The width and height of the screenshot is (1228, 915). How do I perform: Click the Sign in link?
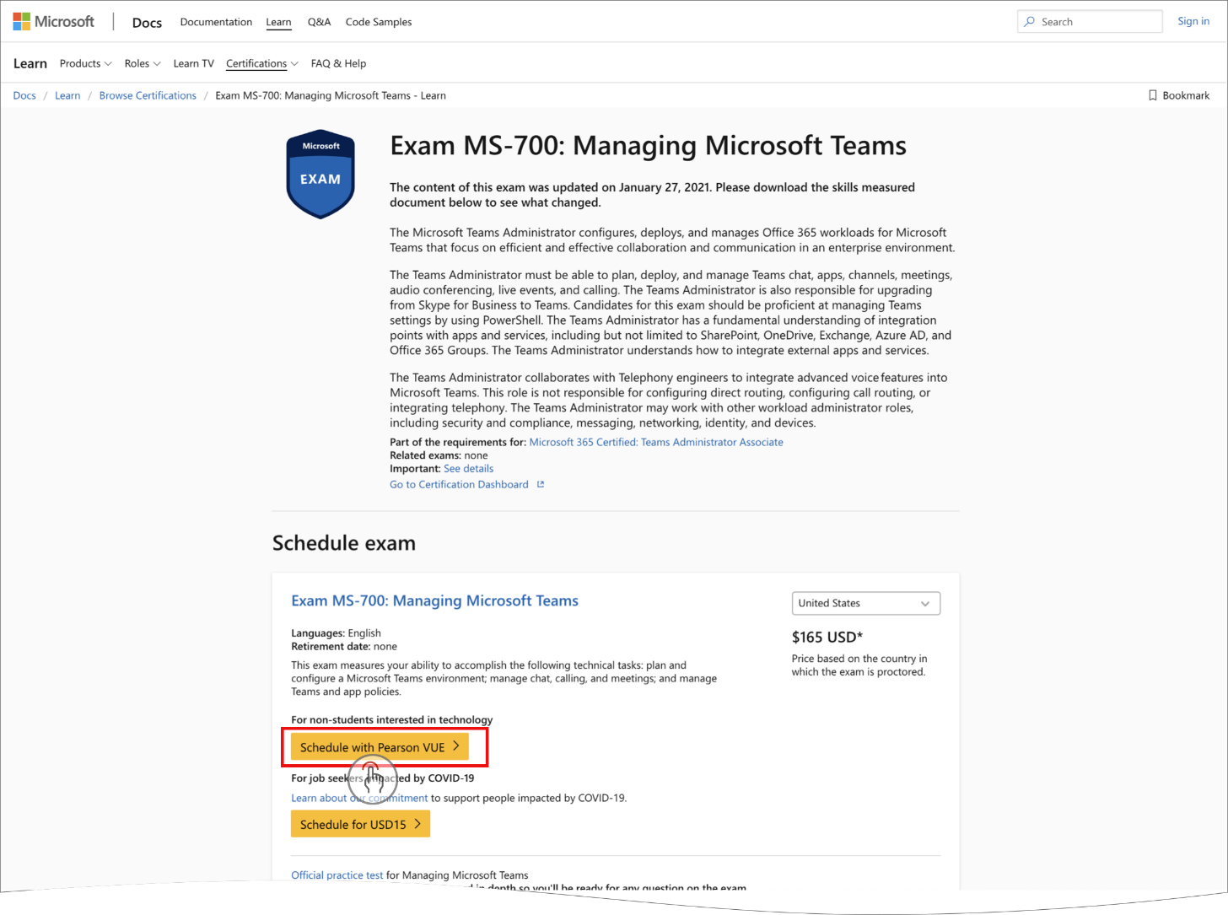1193,21
